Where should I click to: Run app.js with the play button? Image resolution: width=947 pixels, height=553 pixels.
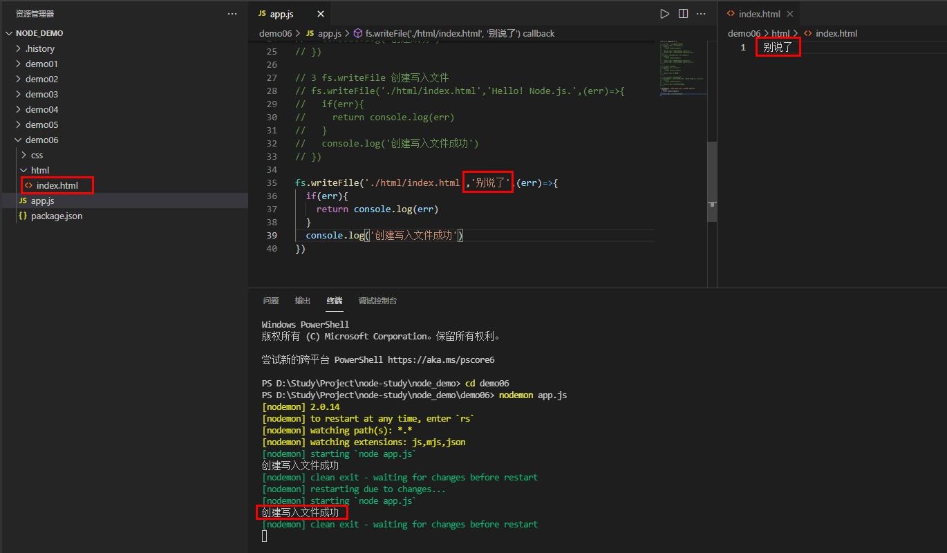pos(664,13)
